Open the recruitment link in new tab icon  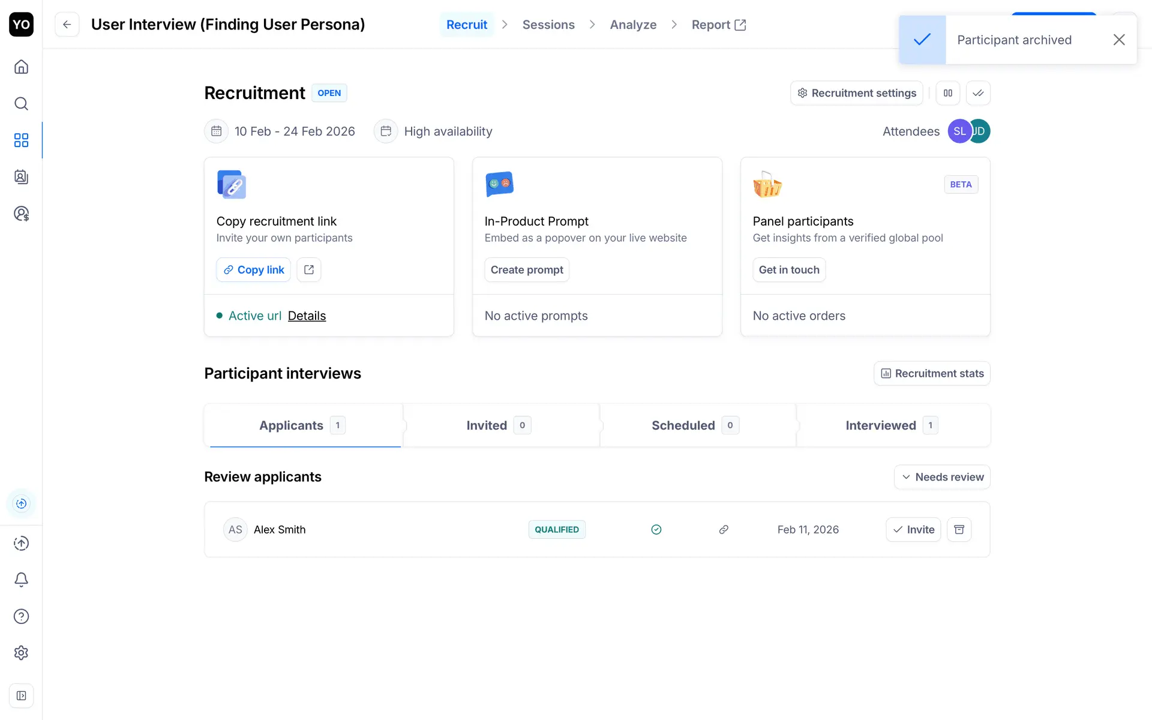coord(309,270)
